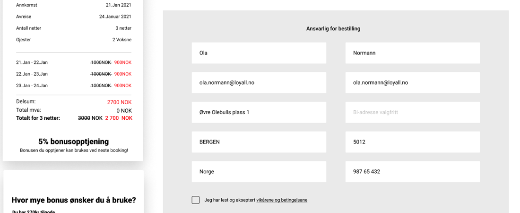This screenshot has width=520, height=213.
Task: Click the 23.Jan - 24.Jan price row
Action: (x=73, y=86)
